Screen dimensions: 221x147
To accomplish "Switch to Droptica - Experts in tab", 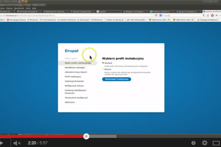I will click(x=162, y=12).
